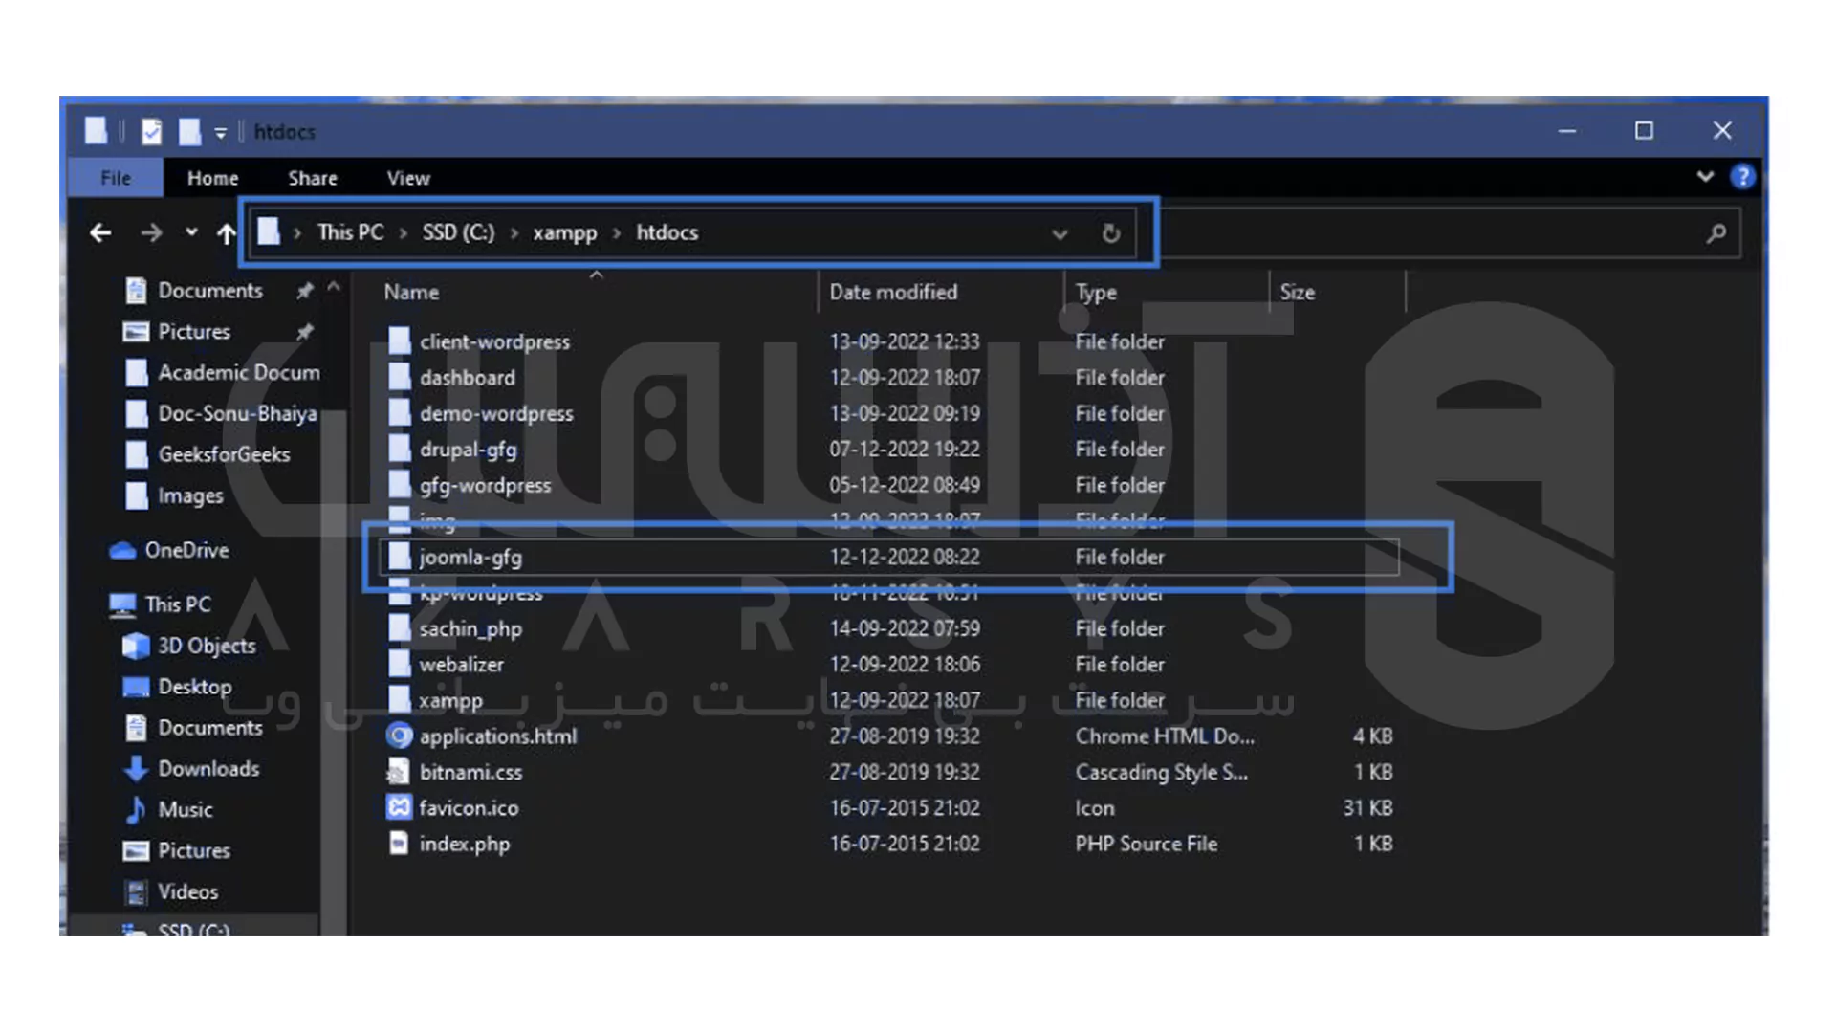
Task: Refresh the htdocs folder view
Action: (1110, 233)
